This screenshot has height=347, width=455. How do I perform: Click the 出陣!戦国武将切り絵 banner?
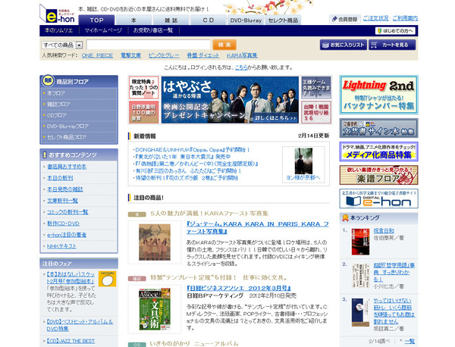pyautogui.click(x=316, y=112)
